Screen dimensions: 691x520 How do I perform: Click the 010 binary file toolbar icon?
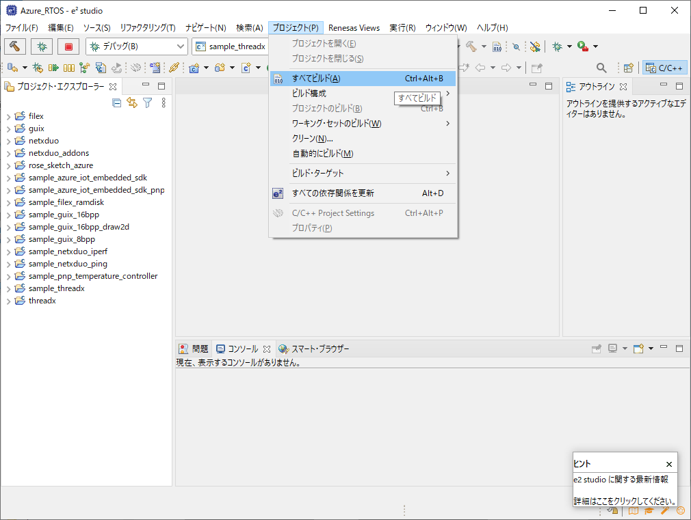pyautogui.click(x=497, y=46)
